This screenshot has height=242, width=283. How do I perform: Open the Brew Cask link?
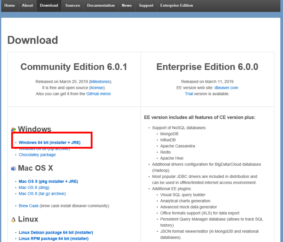tap(29, 206)
